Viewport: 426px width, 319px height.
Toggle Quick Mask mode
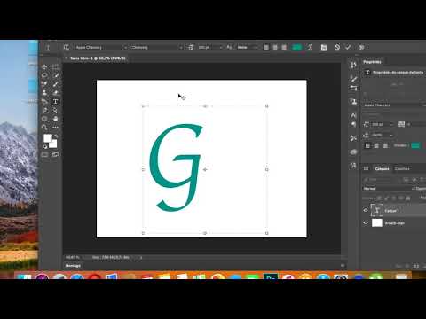(44, 154)
